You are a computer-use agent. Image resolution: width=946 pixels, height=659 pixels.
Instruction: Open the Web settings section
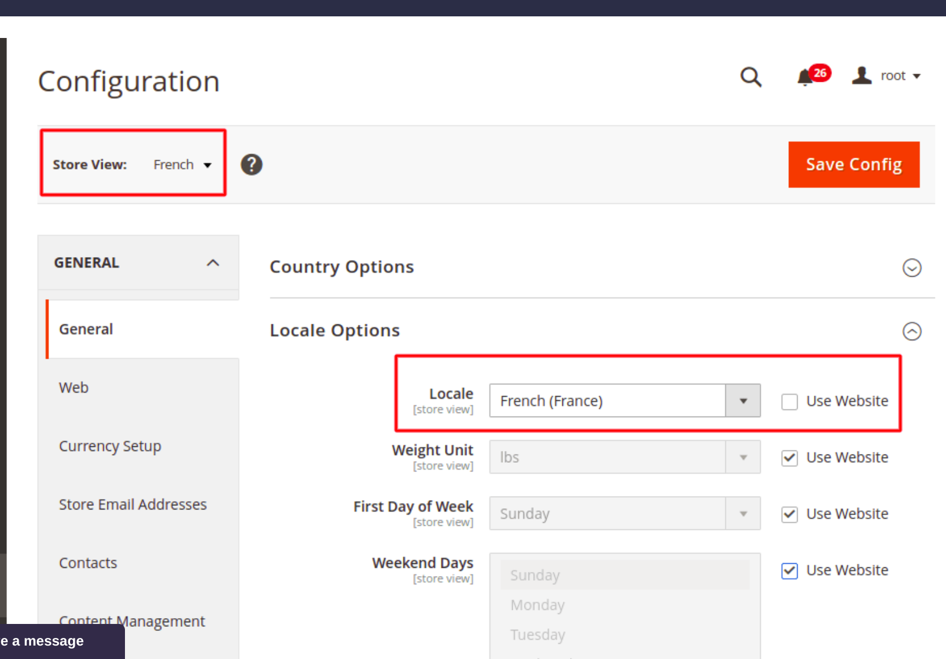(x=74, y=387)
